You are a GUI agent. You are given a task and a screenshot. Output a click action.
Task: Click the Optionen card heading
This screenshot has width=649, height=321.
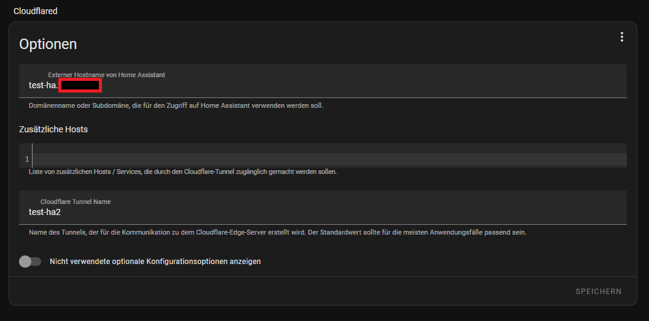48,44
